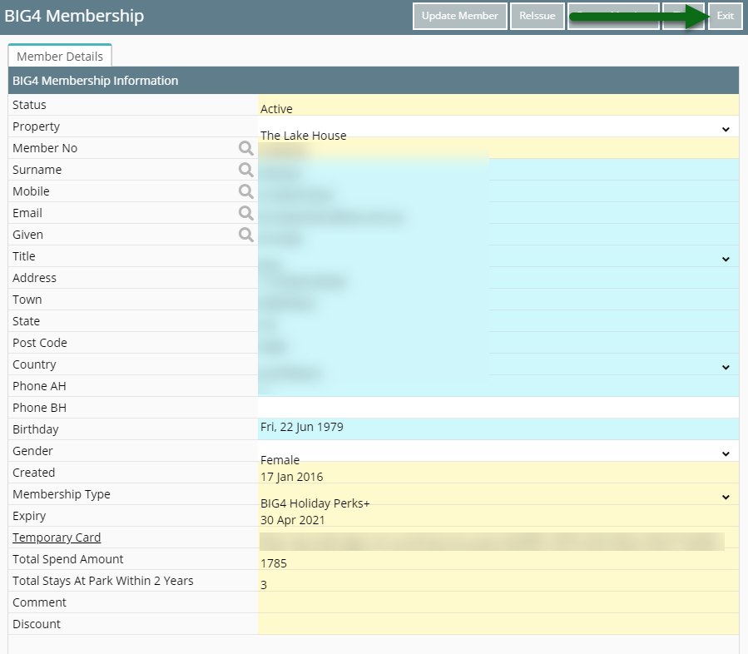The height and width of the screenshot is (654, 748).
Task: Focus the Discount field
Action: click(x=498, y=624)
